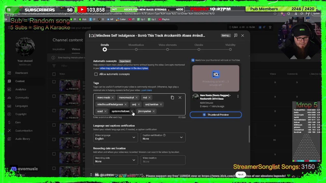Click the New Roots video title on preview card

[215, 97]
